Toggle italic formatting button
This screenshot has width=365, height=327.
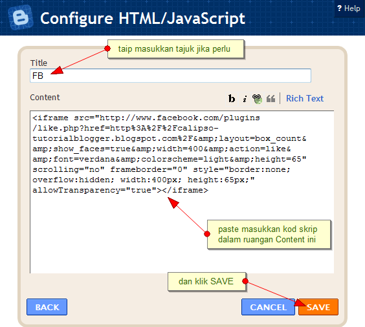tap(245, 98)
